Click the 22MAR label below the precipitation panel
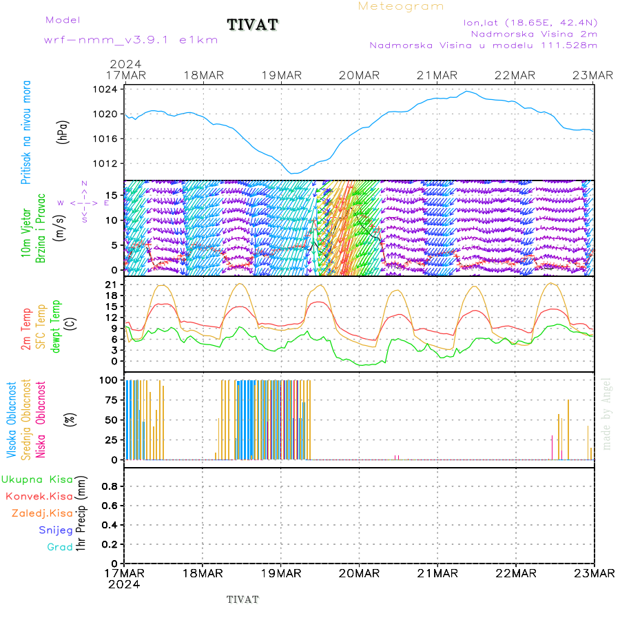 pos(516,574)
